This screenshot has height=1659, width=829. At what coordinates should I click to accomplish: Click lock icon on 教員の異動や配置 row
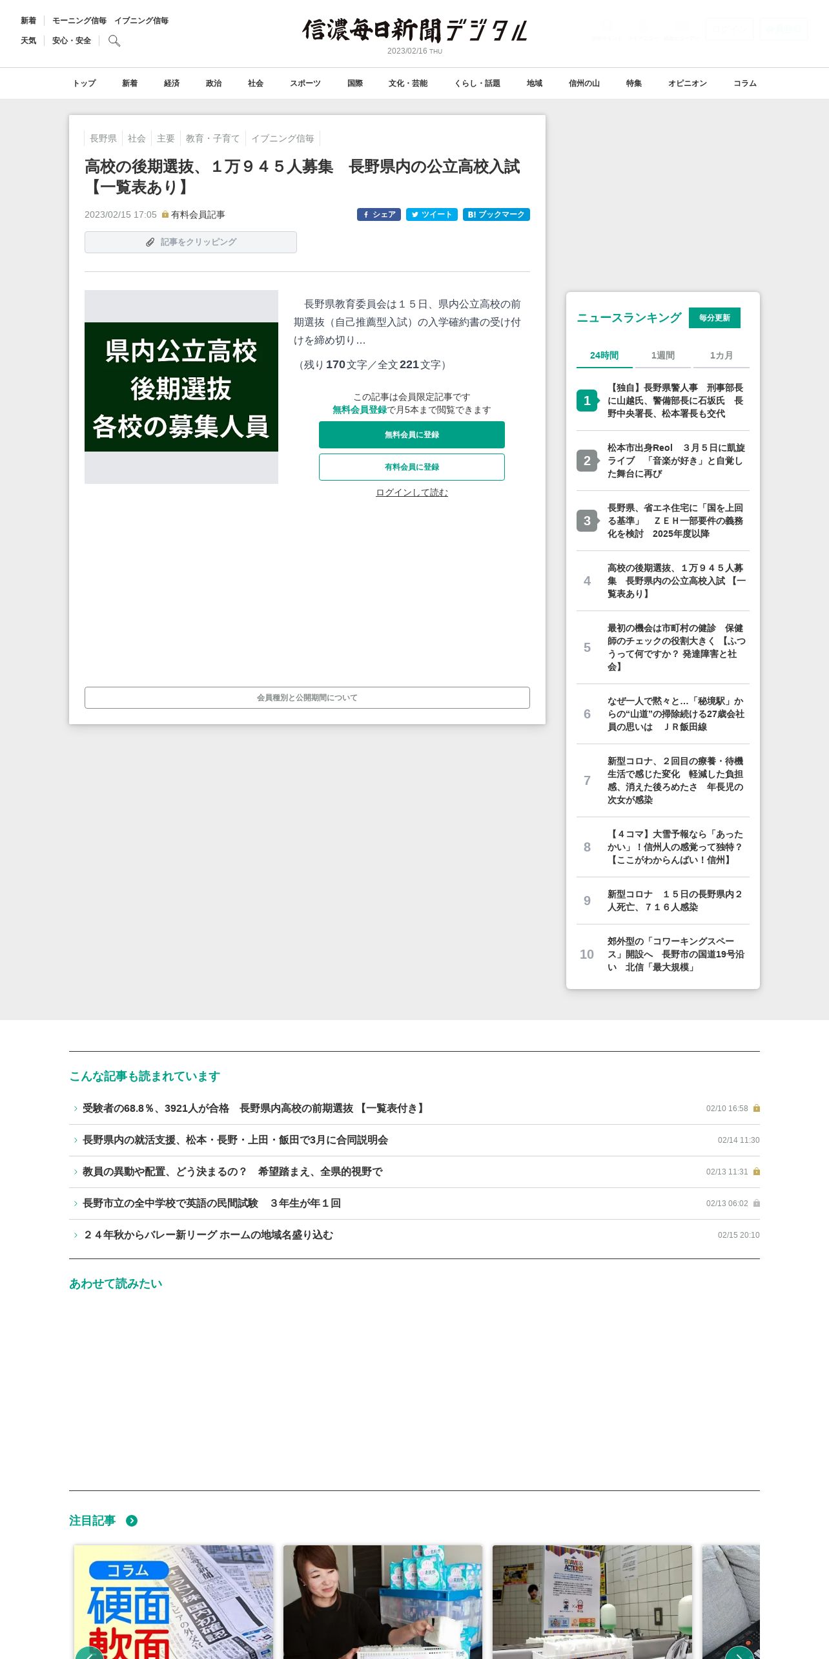click(757, 1171)
